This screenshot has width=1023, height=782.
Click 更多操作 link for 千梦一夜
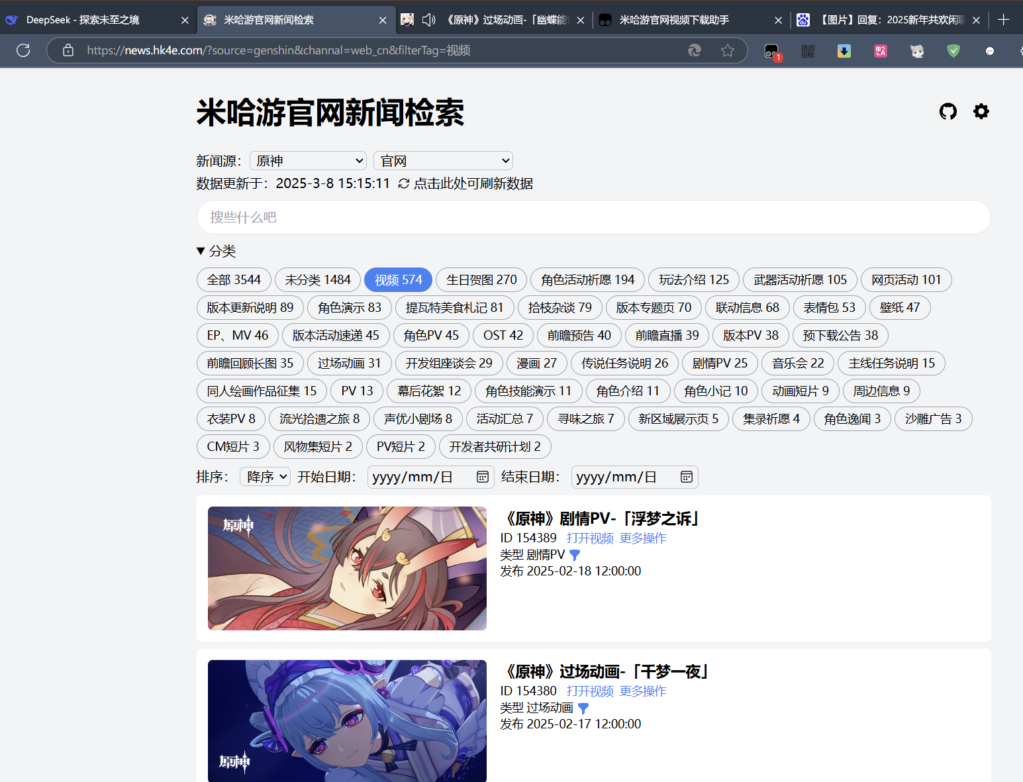[x=642, y=691]
